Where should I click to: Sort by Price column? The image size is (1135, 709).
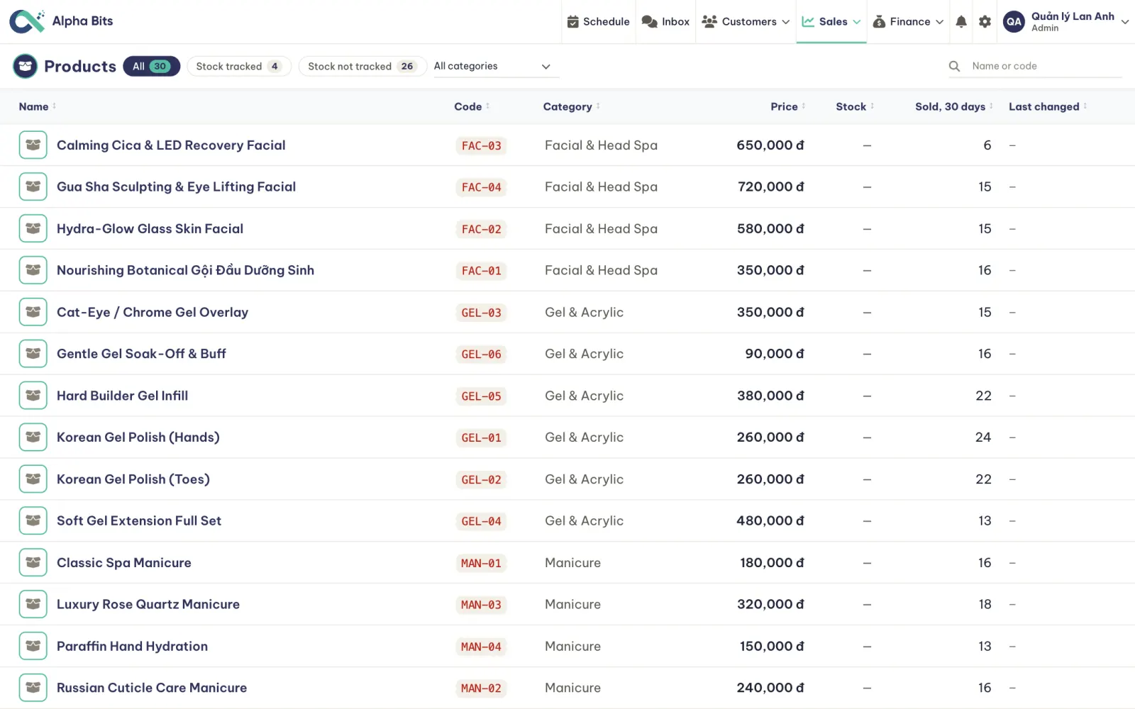(x=788, y=106)
